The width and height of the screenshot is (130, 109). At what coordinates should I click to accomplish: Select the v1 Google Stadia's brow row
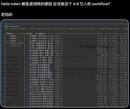(77, 82)
